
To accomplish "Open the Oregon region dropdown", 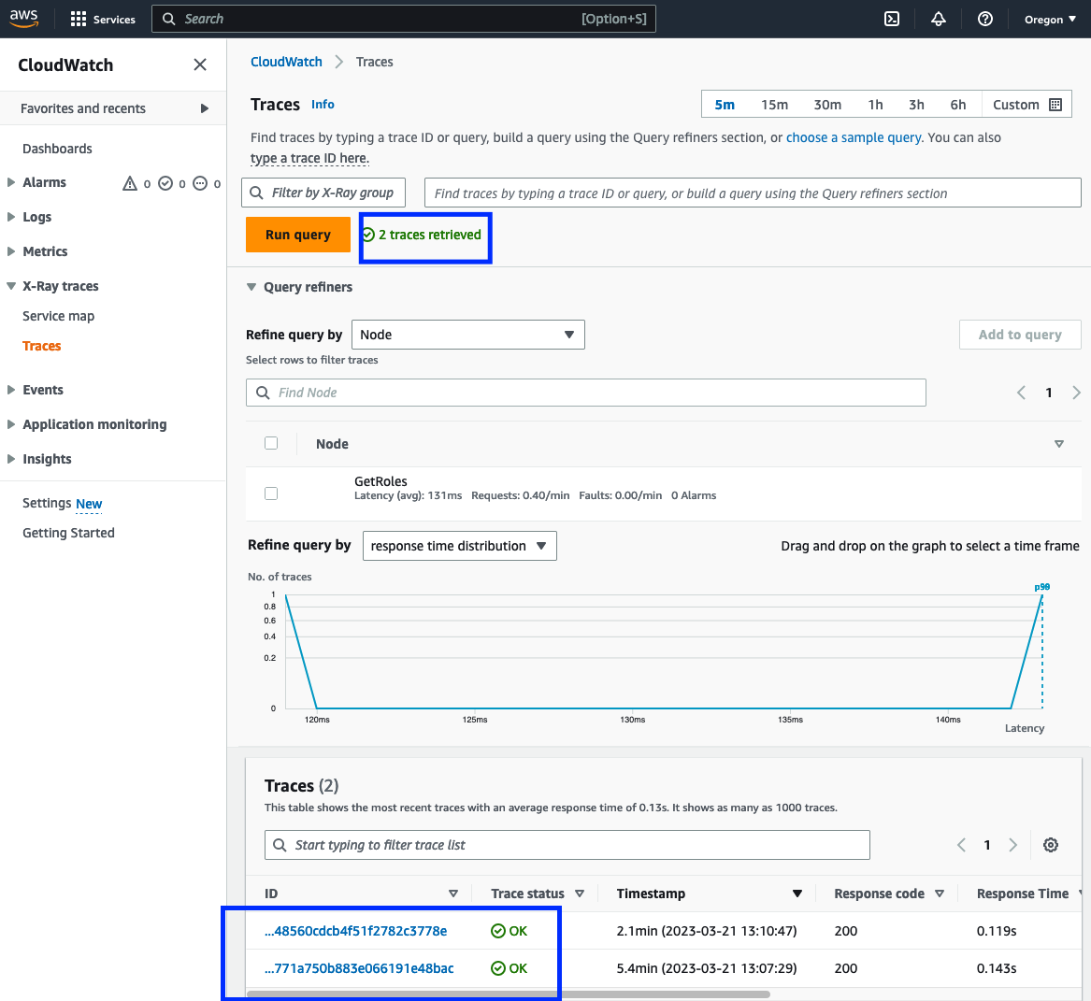I will tap(1050, 20).
